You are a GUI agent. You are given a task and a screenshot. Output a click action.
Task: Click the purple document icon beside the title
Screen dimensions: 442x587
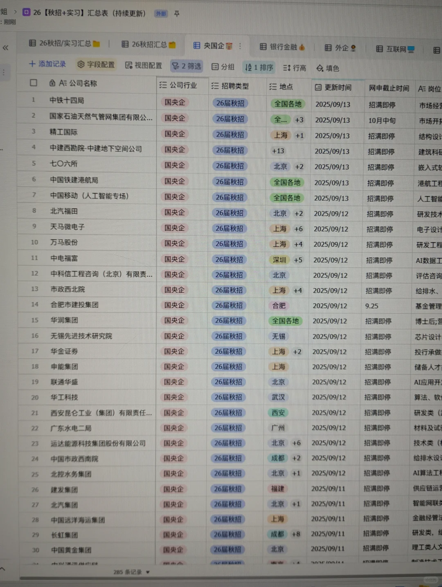[27, 12]
